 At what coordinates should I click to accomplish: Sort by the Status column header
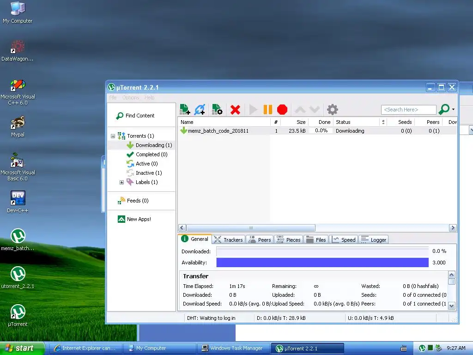point(356,122)
